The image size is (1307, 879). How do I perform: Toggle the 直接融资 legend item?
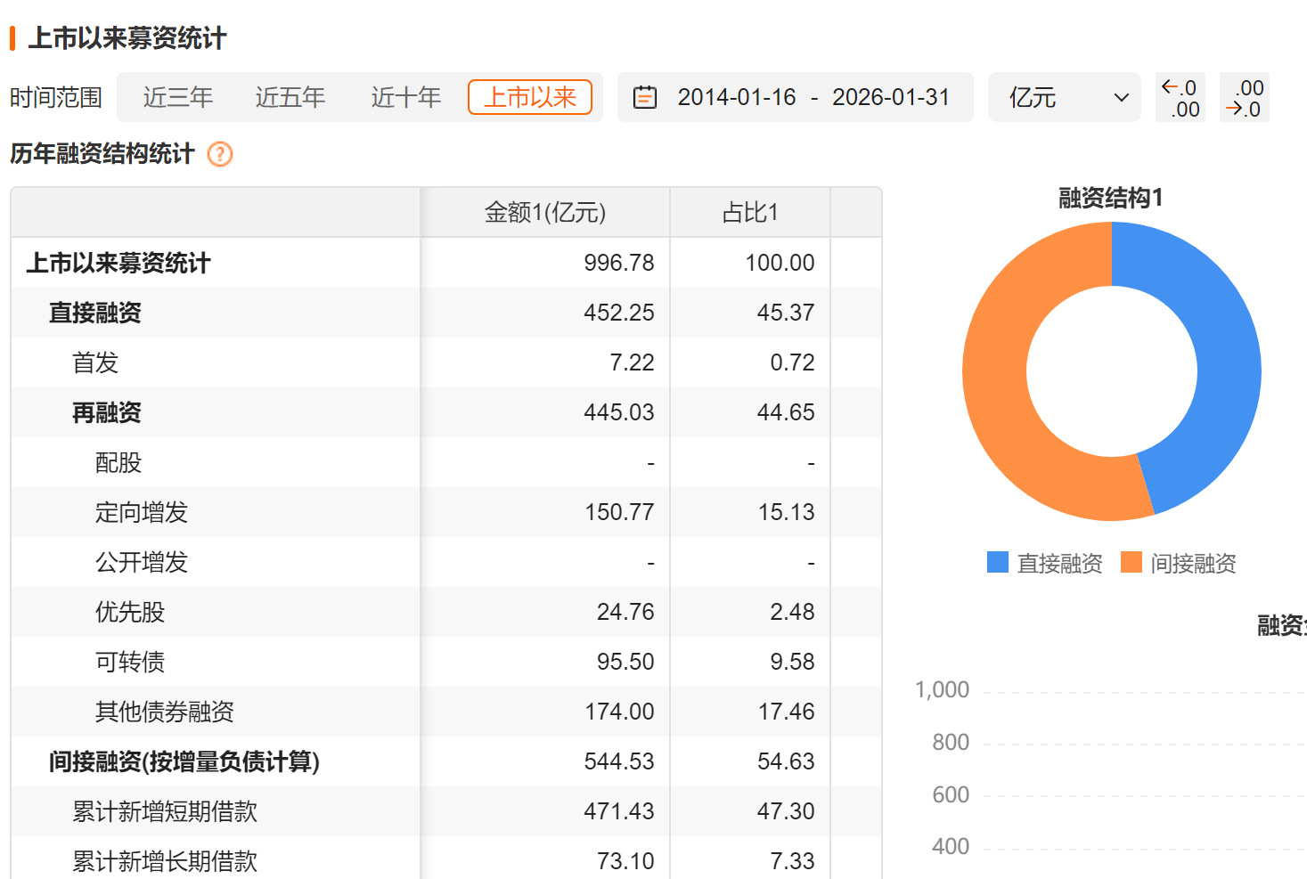pos(1045,563)
